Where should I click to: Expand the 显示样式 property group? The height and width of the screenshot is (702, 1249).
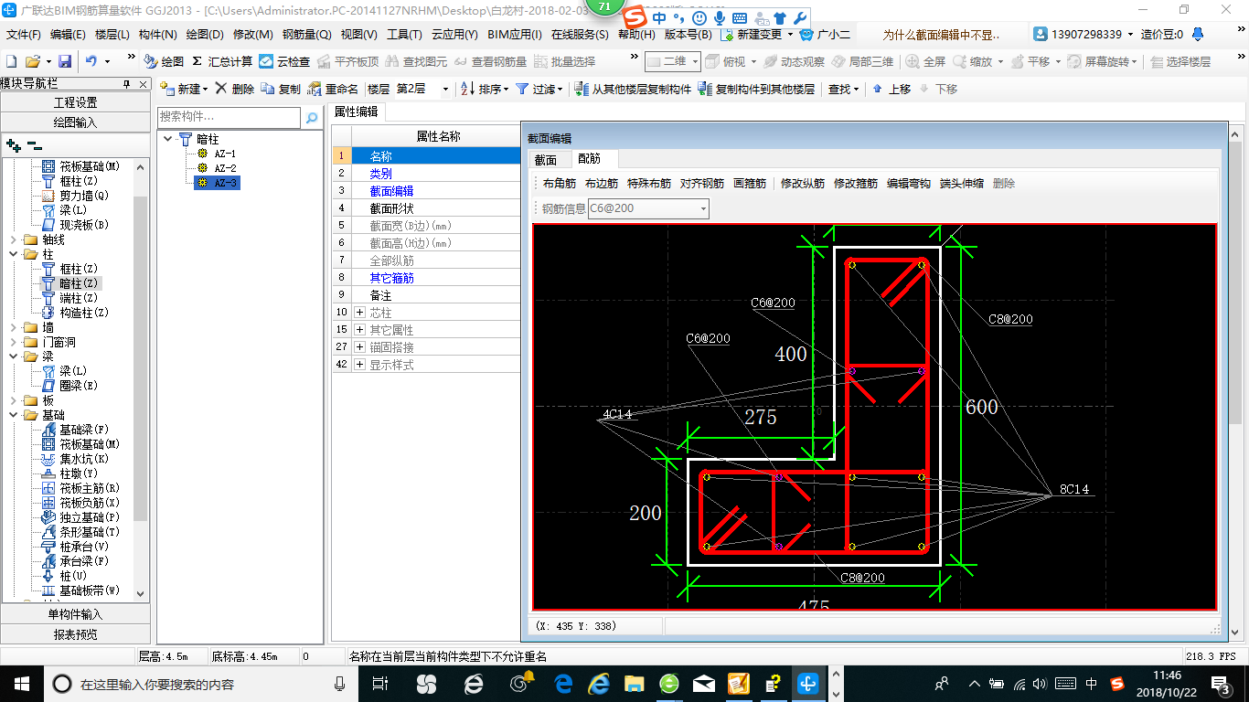(358, 365)
